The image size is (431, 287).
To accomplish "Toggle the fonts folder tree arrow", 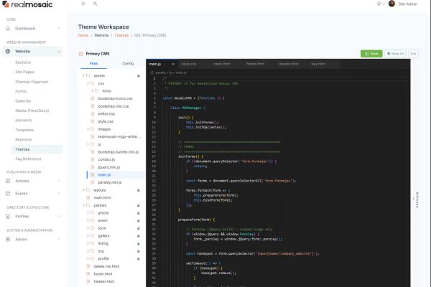I will click(x=93, y=91).
